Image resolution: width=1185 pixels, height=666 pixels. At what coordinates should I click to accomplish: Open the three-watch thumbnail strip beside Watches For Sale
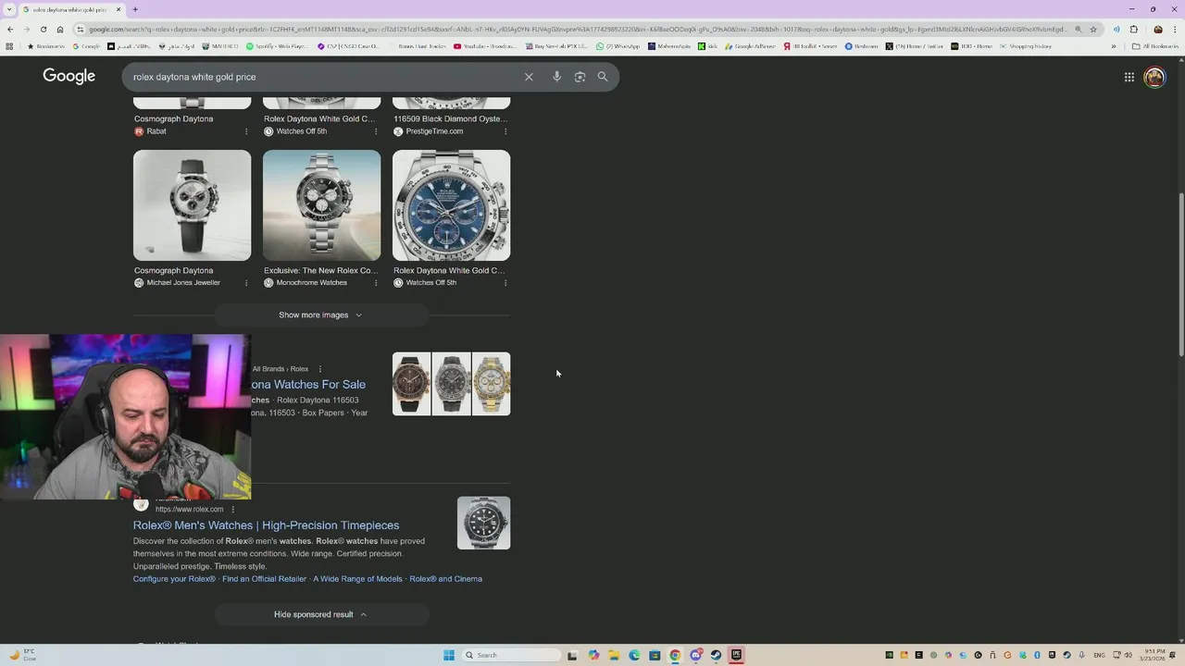coord(451,384)
